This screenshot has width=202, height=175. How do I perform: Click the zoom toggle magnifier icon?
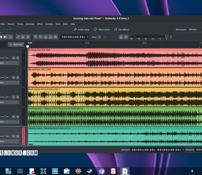coord(56,37)
